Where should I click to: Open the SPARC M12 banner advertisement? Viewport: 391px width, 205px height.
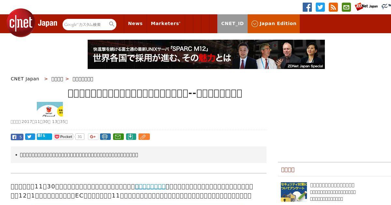click(x=206, y=54)
